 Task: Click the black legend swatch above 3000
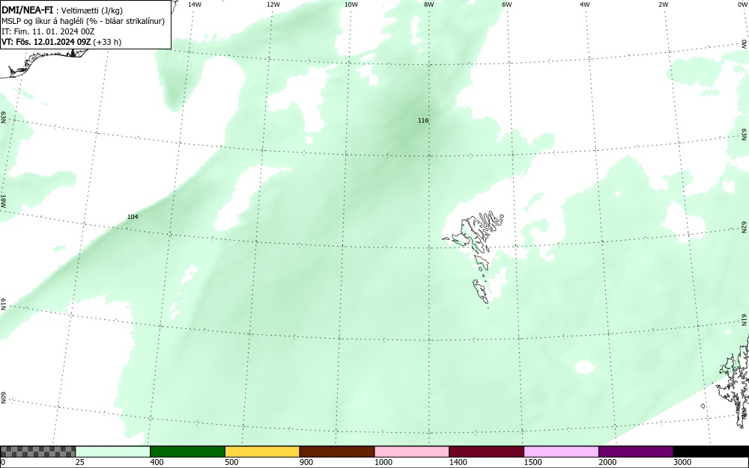(x=711, y=452)
